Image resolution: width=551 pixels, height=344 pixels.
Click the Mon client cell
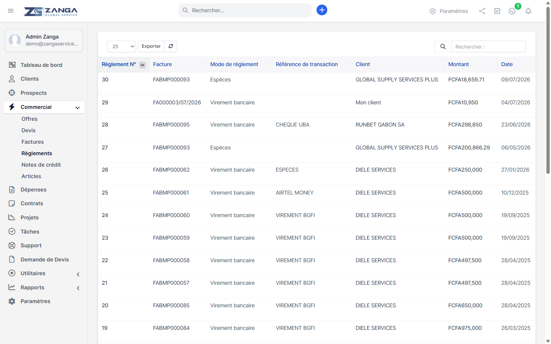point(368,102)
